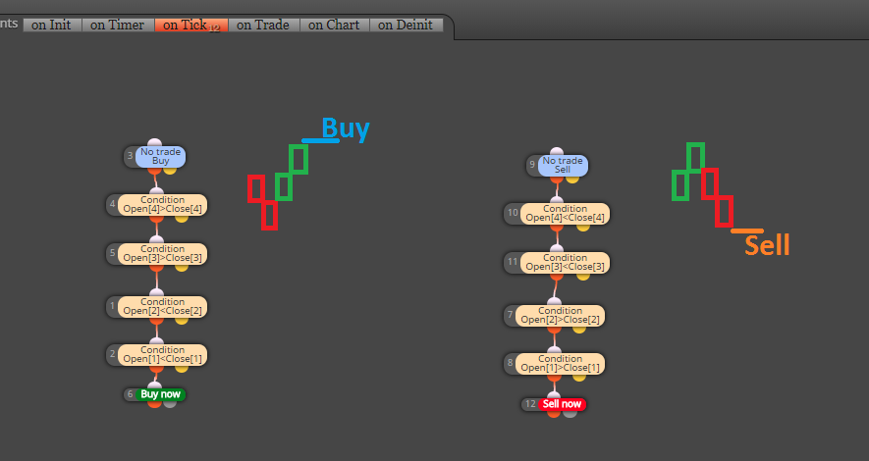The width and height of the screenshot is (869, 461).
Task: Click gray output dot of Buy now block
Action: click(x=170, y=404)
